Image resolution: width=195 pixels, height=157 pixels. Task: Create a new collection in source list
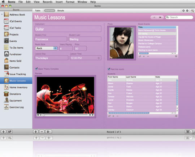click(x=10, y=132)
